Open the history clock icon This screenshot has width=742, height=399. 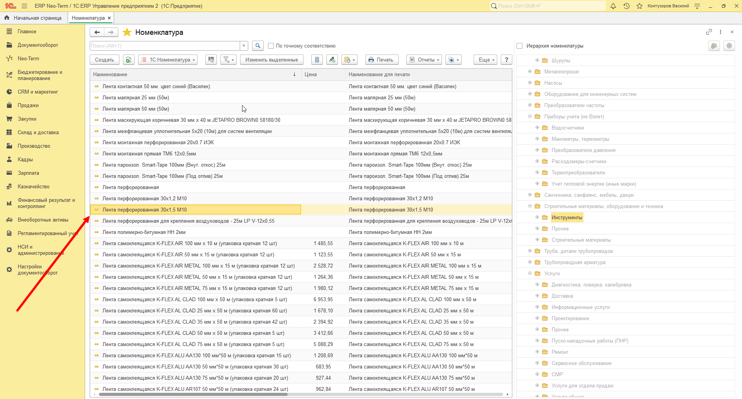click(626, 6)
